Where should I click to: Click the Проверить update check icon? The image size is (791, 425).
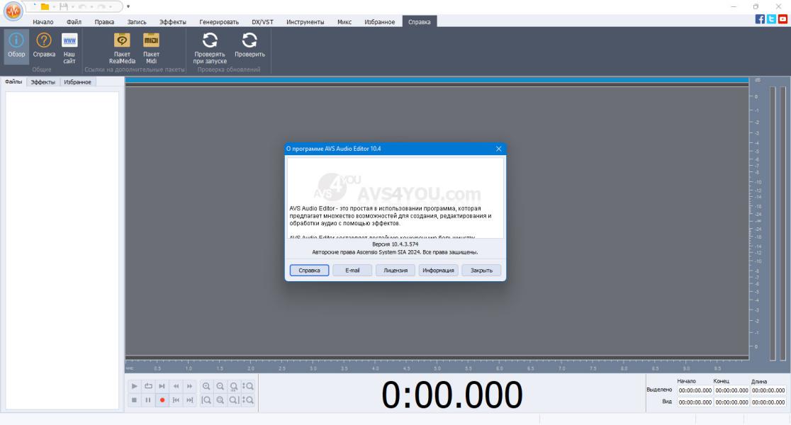(249, 46)
